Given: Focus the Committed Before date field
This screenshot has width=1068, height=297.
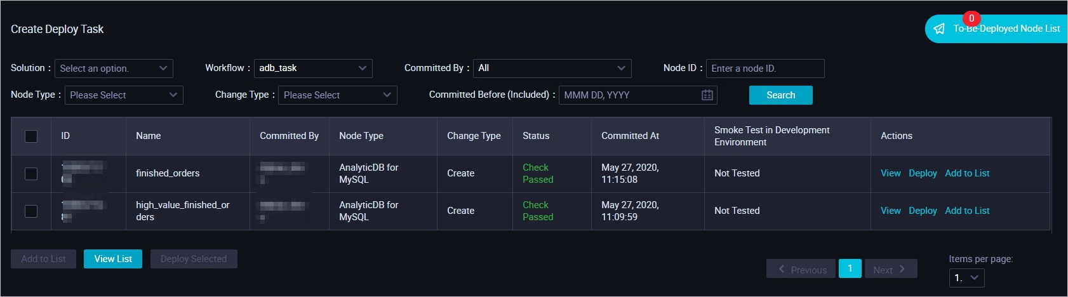Looking at the screenshot, I should coord(638,95).
